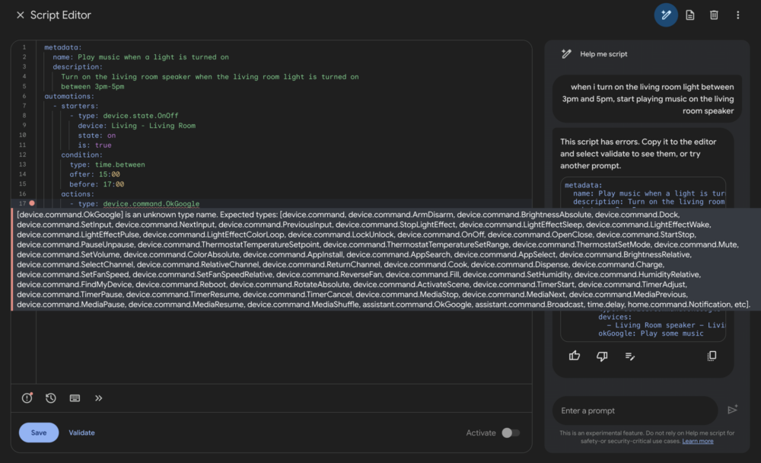The height and width of the screenshot is (463, 761).
Task: Open the Help me script magic pen tool
Action: point(666,14)
